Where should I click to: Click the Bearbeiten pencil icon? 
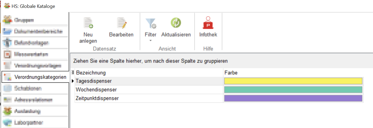coord(121,23)
